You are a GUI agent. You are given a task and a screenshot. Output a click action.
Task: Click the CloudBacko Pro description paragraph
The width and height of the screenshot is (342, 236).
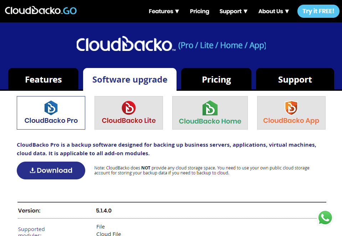click(167, 149)
